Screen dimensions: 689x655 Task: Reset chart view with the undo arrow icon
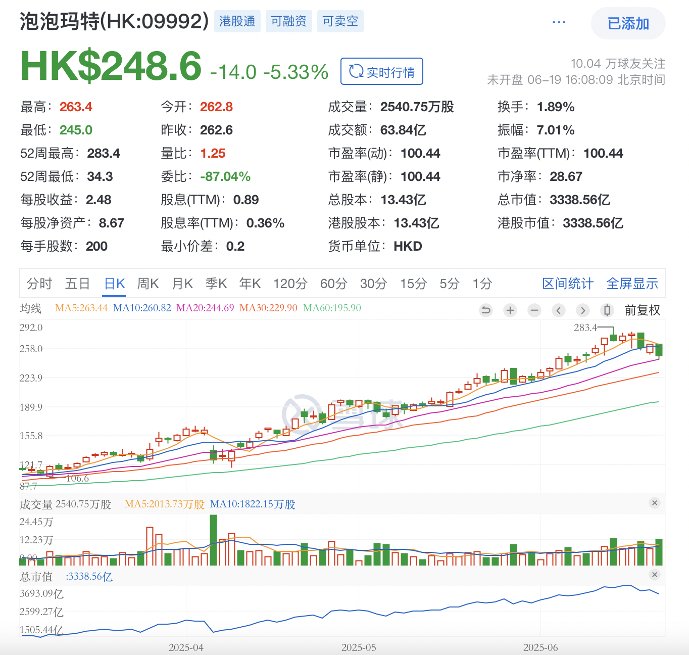coord(486,310)
